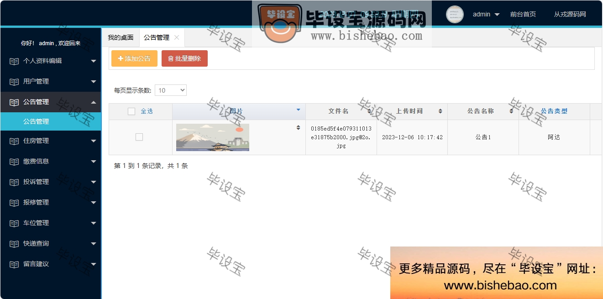This screenshot has height=299, width=603.
Task: Click the book icon beside 留言建议
Action: [x=14, y=264]
